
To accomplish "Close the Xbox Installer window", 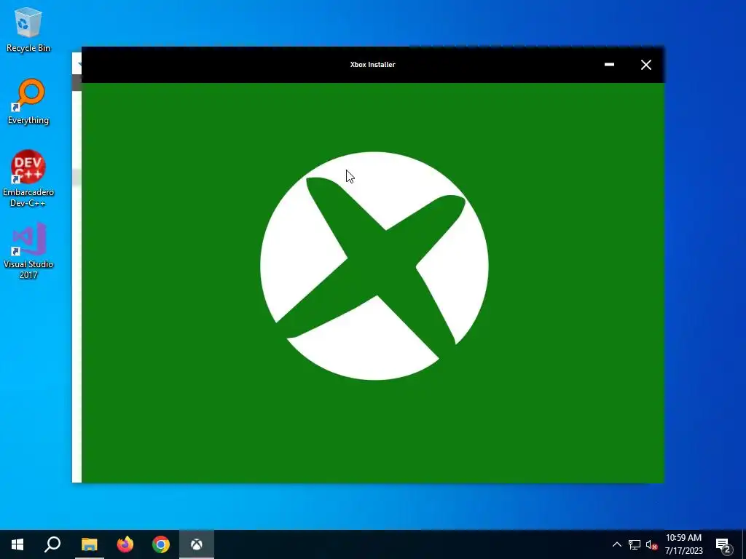I will [x=645, y=65].
